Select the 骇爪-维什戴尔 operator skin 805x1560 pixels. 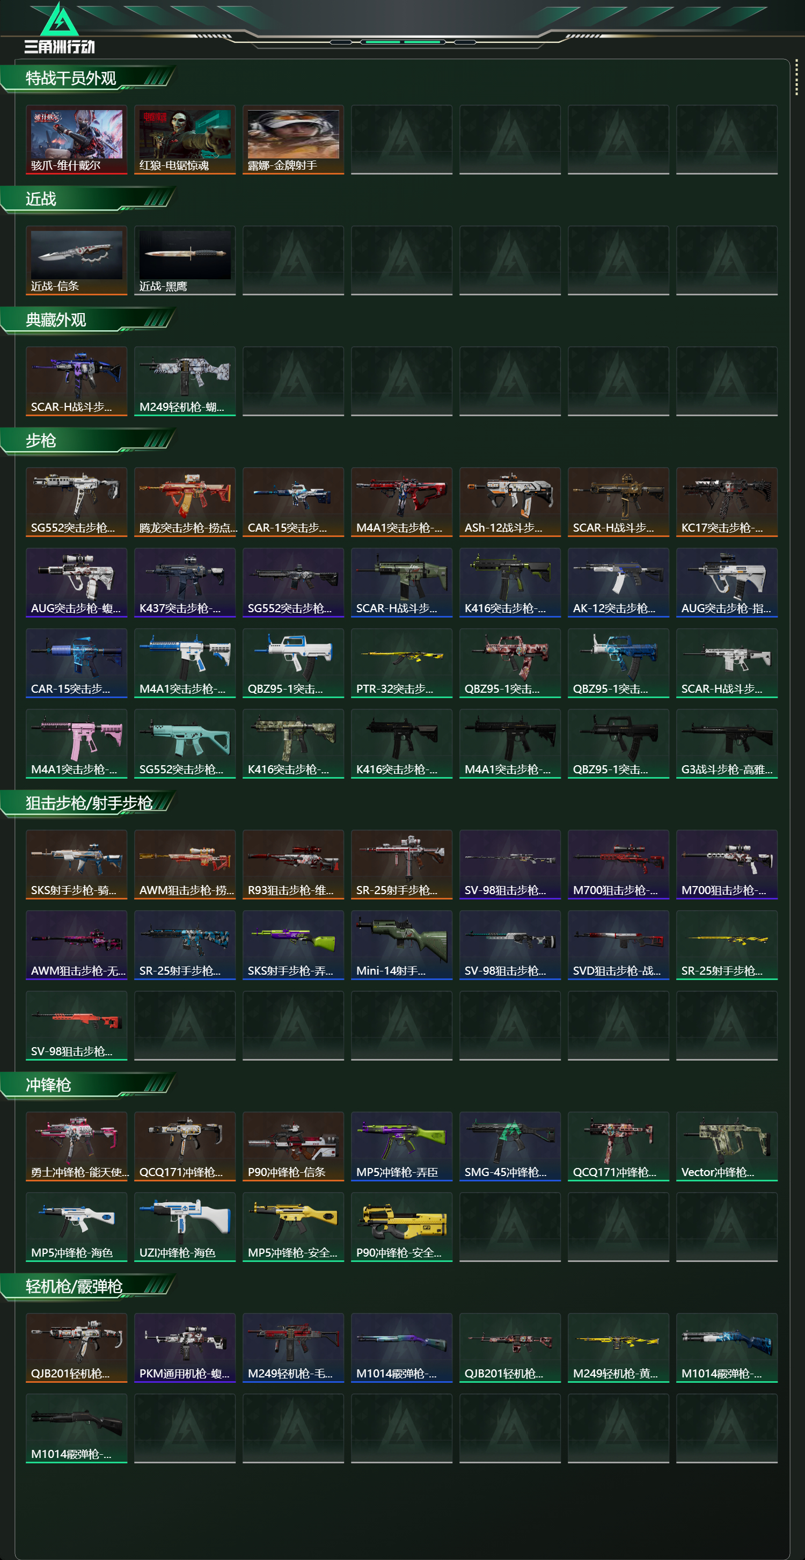tap(76, 140)
